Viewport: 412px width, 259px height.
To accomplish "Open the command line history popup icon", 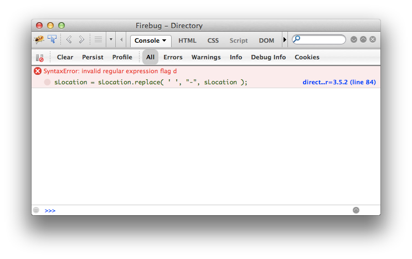I will (x=36, y=210).
